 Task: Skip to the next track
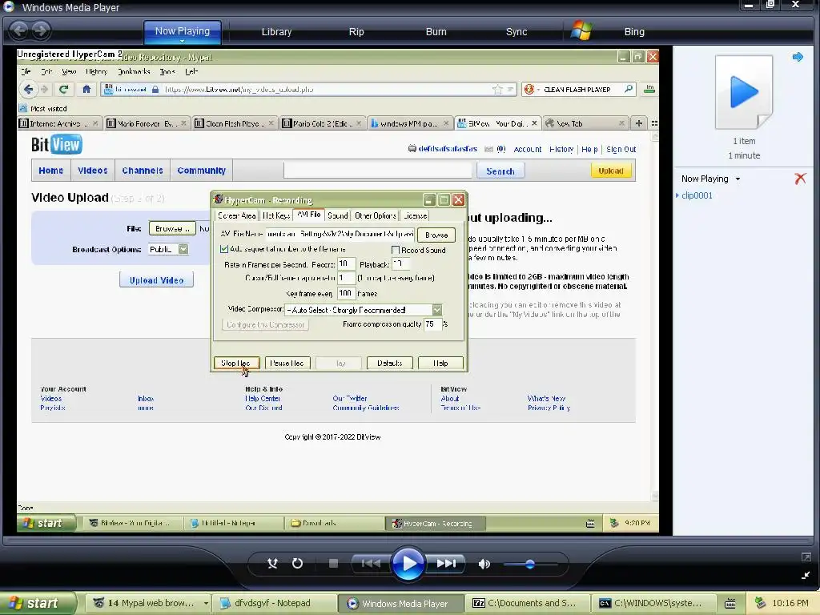(445, 563)
